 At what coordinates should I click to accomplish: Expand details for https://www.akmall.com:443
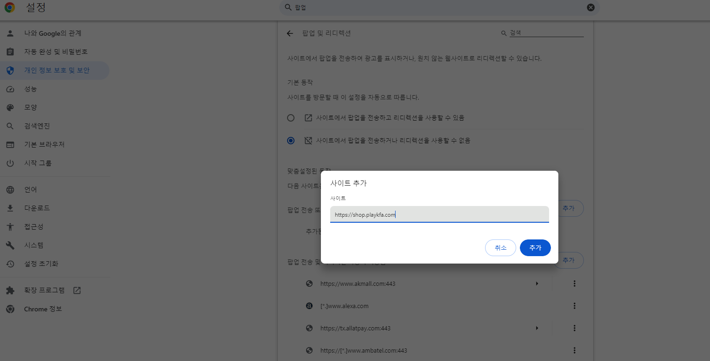coord(537,283)
